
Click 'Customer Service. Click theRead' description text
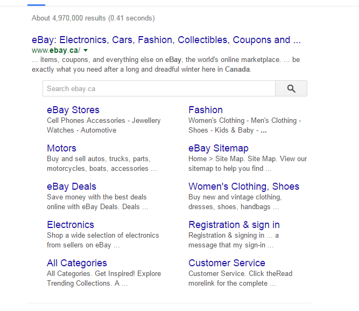tap(241, 274)
